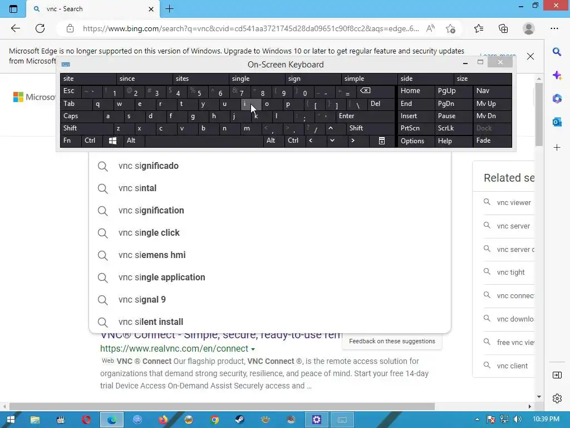Image resolution: width=570 pixels, height=428 pixels.
Task: Open related search 'vnc client'
Action: tap(512, 366)
